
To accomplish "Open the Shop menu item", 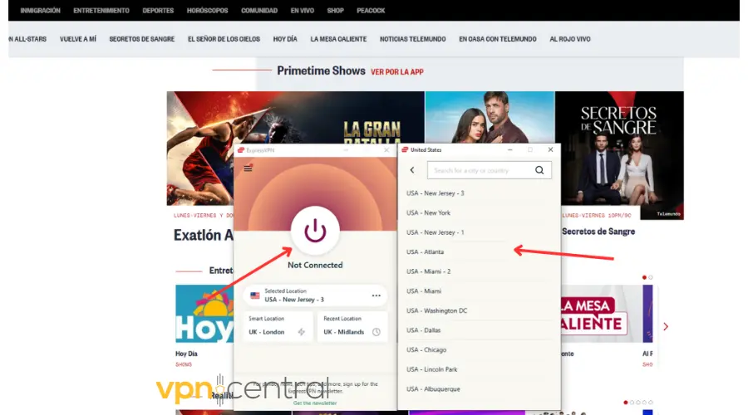I will click(336, 11).
